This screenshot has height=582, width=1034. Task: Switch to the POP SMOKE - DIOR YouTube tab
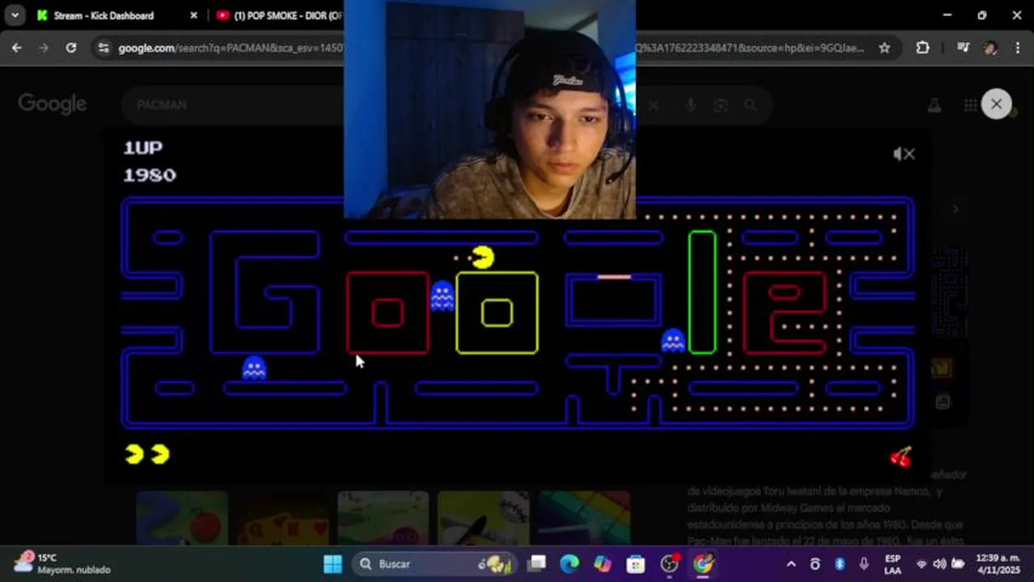[279, 15]
